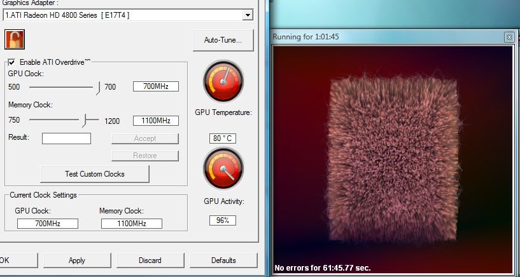Click the Defaults button
This screenshot has width=520, height=277.
pos(223,260)
